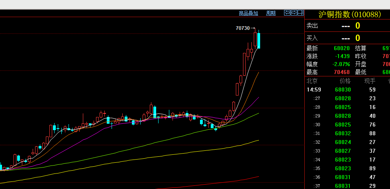The image size is (390, 189).
Task: Select volume 40 in the :29 row
Action: pyautogui.click(x=372, y=116)
